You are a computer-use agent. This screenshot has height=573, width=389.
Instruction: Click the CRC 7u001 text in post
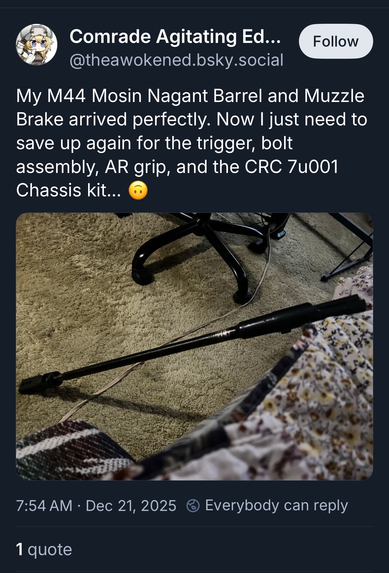[291, 167]
